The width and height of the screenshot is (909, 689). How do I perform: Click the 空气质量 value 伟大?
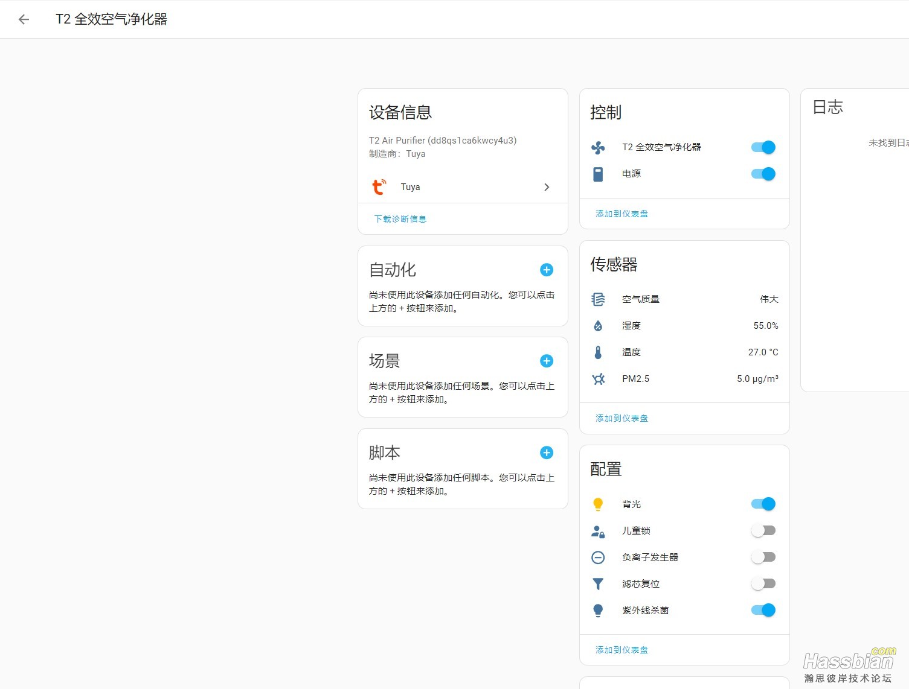point(769,299)
